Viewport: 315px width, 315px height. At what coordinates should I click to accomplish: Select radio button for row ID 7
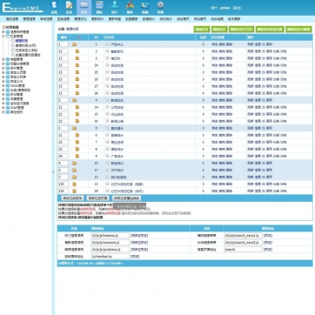tap(108, 142)
